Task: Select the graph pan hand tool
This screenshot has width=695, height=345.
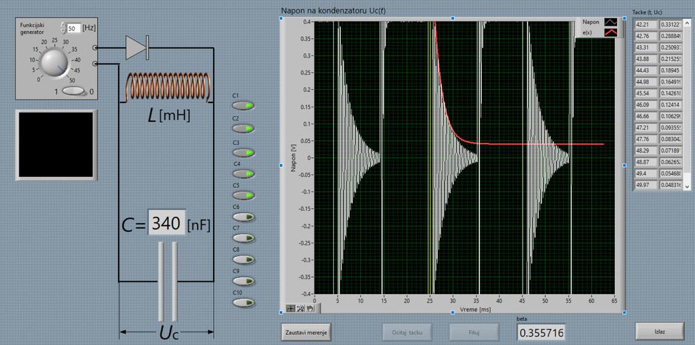Action: coord(309,308)
